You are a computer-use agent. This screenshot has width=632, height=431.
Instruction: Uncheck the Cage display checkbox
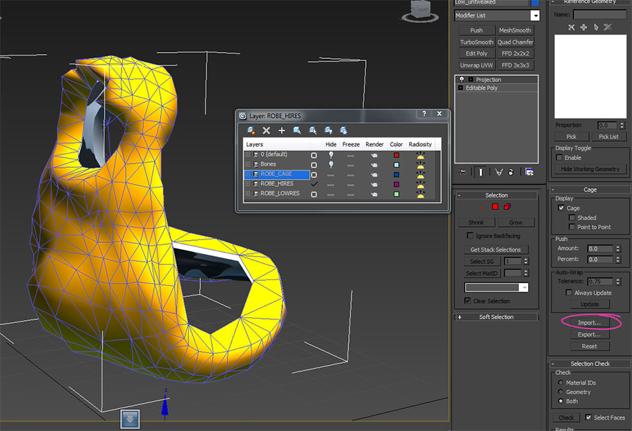[x=561, y=208]
